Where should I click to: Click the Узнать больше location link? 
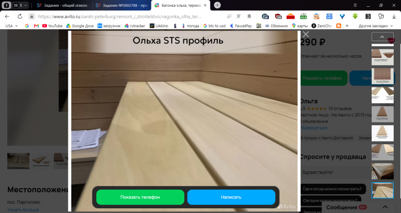23,210
